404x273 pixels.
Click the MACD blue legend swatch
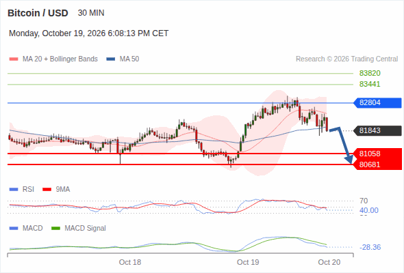14,229
